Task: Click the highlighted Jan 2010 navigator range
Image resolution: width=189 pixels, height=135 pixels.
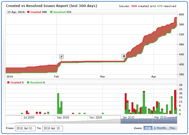Action: pyautogui.click(x=128, y=117)
